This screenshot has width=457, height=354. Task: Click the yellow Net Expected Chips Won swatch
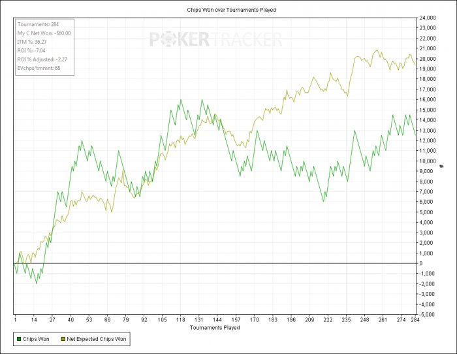point(63,339)
